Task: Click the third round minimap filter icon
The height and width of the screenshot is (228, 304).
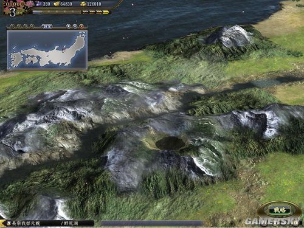Action: [x=26, y=26]
